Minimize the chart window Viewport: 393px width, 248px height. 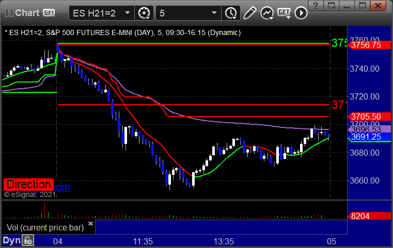[347, 6]
